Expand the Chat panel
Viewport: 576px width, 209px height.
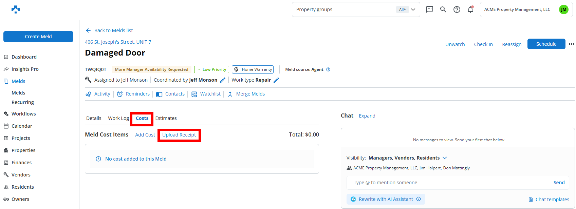(x=367, y=116)
